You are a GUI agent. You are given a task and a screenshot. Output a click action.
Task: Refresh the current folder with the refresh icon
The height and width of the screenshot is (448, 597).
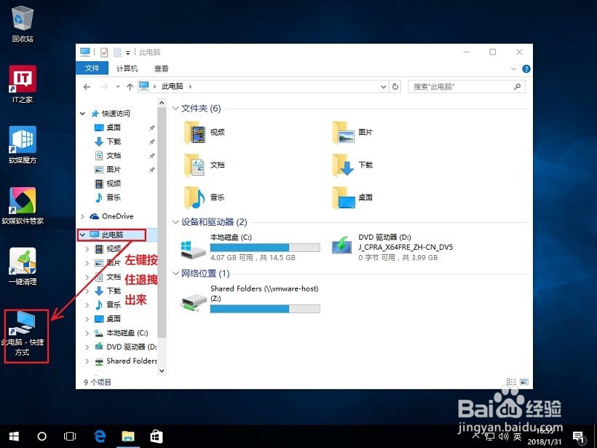[395, 86]
